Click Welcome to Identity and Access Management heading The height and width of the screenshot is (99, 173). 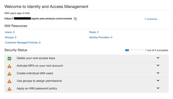(x=46, y=7)
